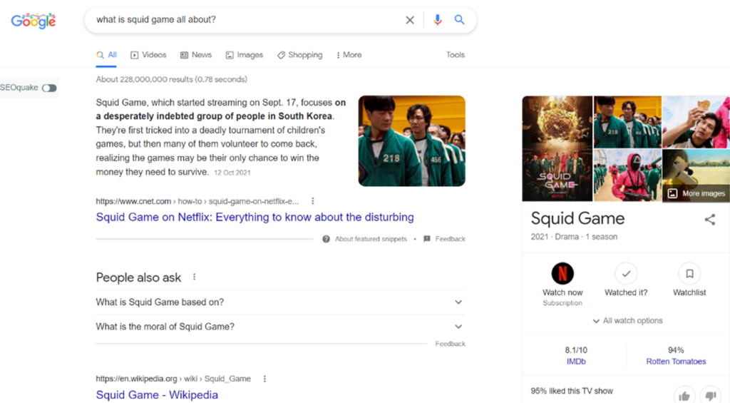Click the About featured snippets link

(371, 239)
